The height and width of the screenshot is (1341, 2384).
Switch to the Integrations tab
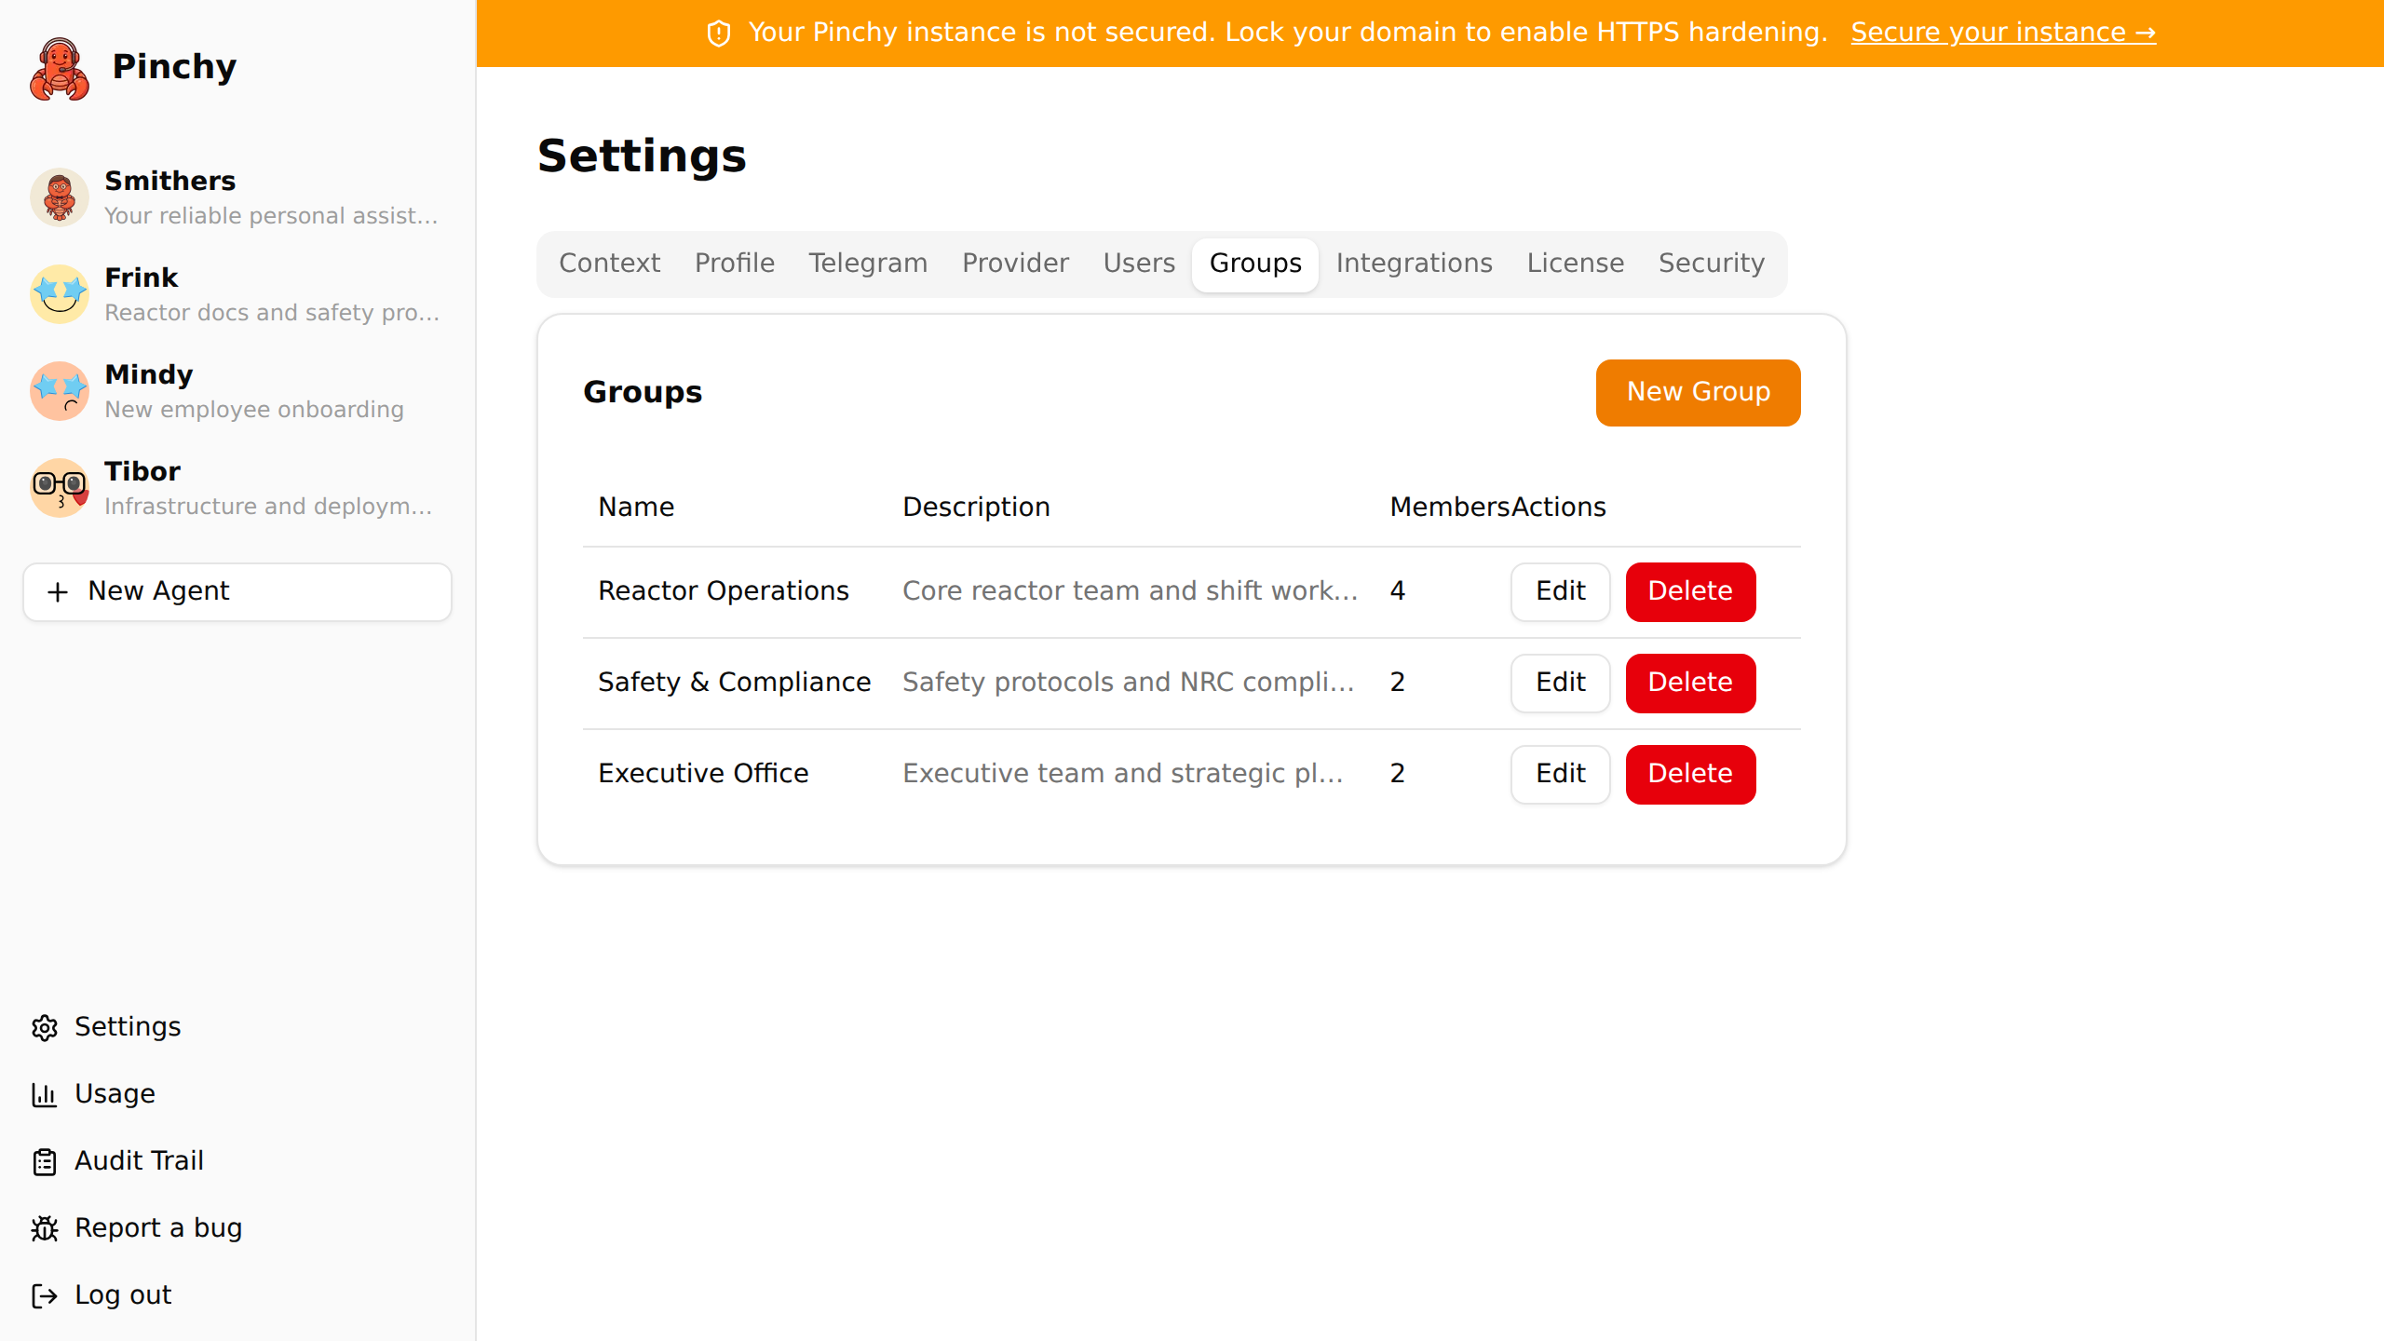1414,264
